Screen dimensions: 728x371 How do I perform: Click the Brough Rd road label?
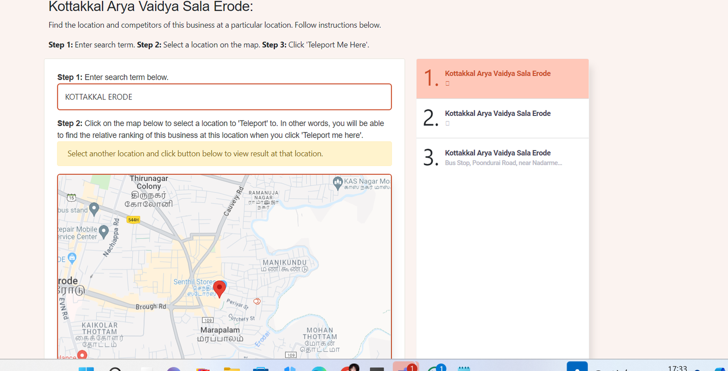pyautogui.click(x=151, y=306)
